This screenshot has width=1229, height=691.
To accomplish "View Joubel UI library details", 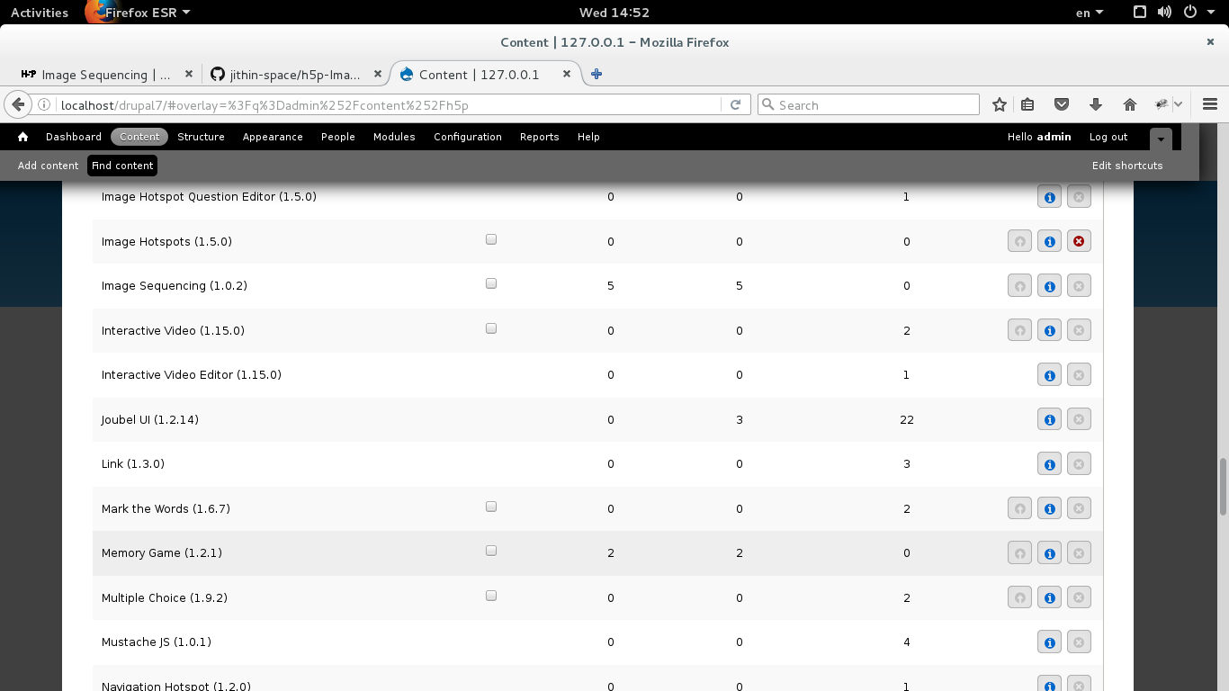I will coord(1049,419).
